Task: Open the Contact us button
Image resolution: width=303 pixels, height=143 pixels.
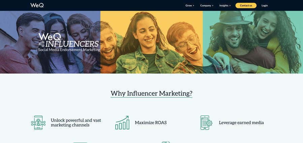Action: (246, 6)
